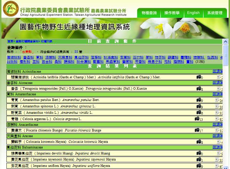
Task: Open document icon for 蘭嶼芋 Colocasia row
Action: click(218, 142)
